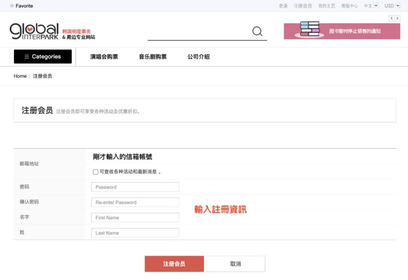Viewport: 408px width, 280px height.
Task: Go to 公司介绍 menu item
Action: pyautogui.click(x=198, y=57)
